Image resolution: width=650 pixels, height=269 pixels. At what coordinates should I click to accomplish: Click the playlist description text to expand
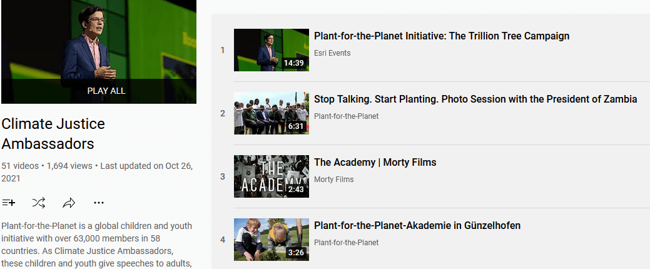point(98,245)
